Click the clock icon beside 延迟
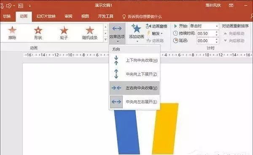Image resolution: width=253 pixels, height=155 pixels. pyautogui.click(x=175, y=40)
